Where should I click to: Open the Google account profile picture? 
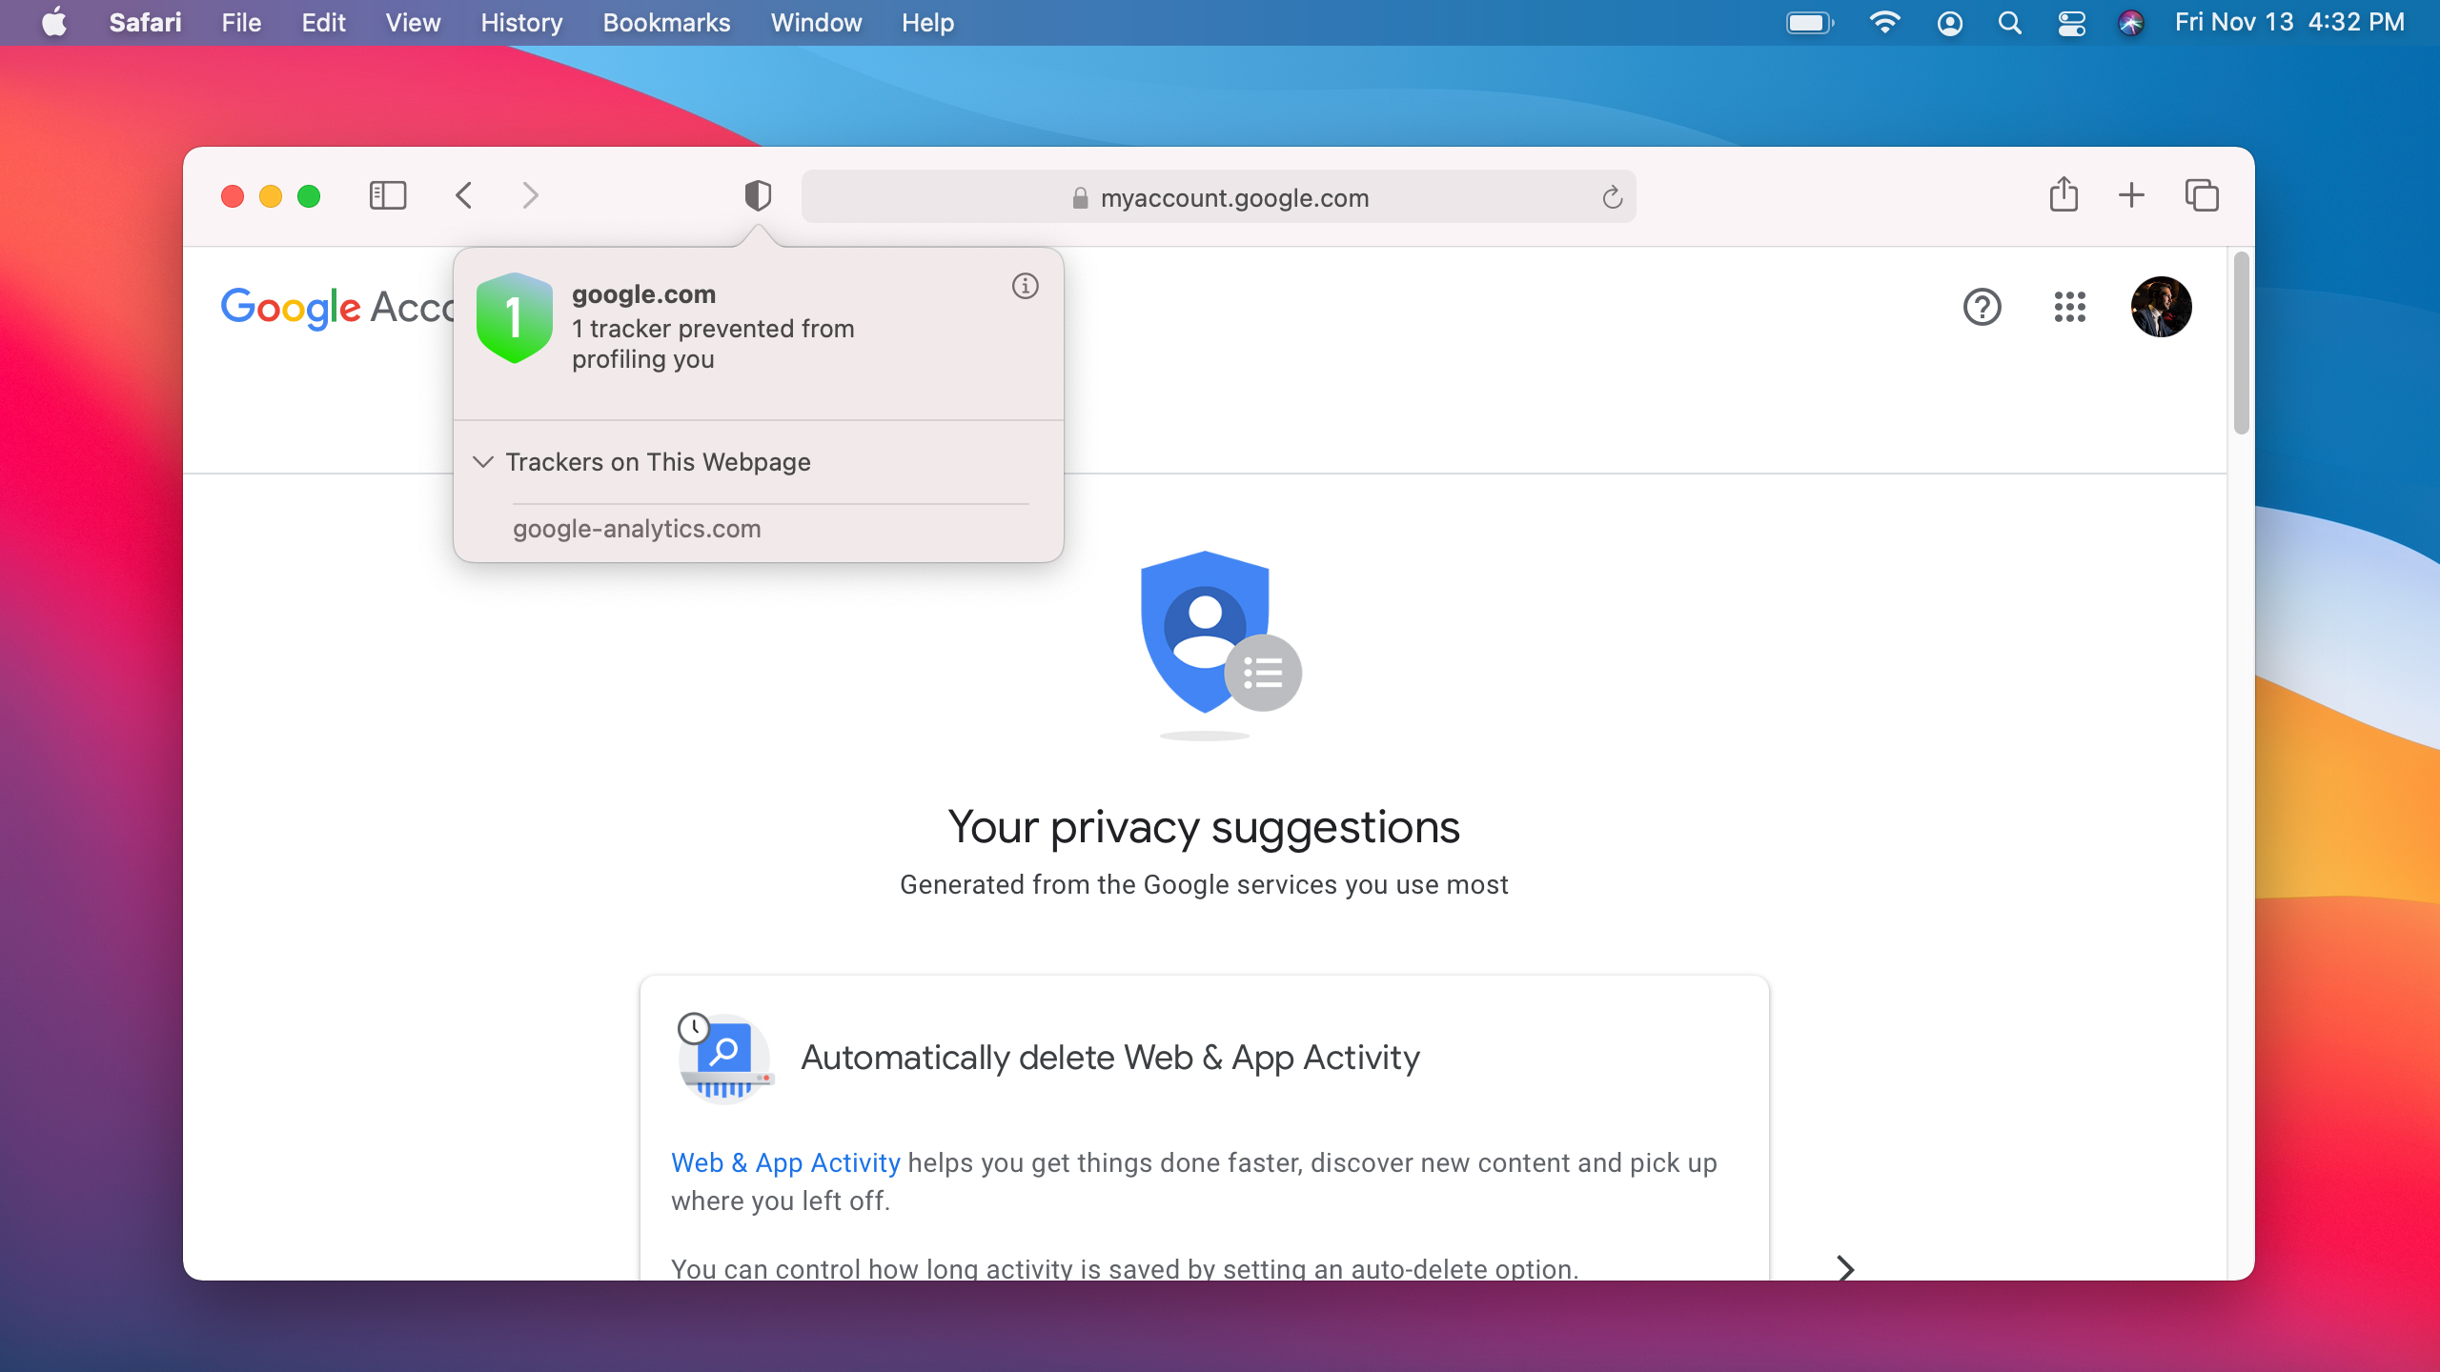[2161, 307]
